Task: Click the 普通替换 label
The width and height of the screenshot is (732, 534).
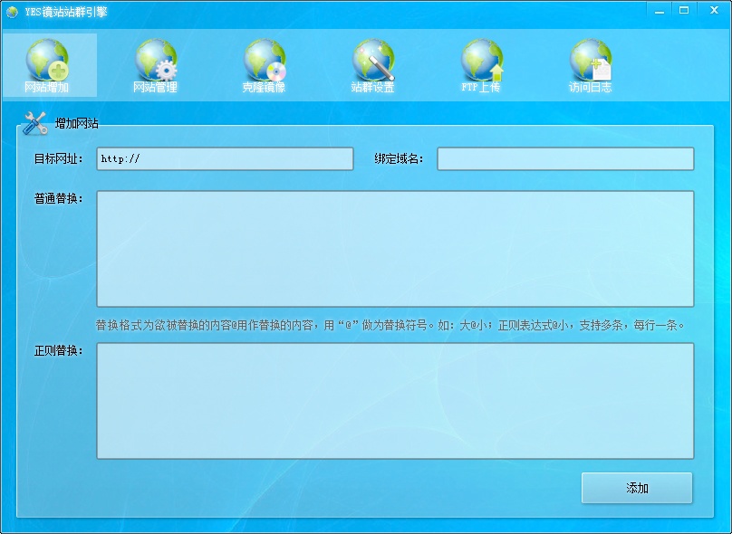Action: [58, 199]
